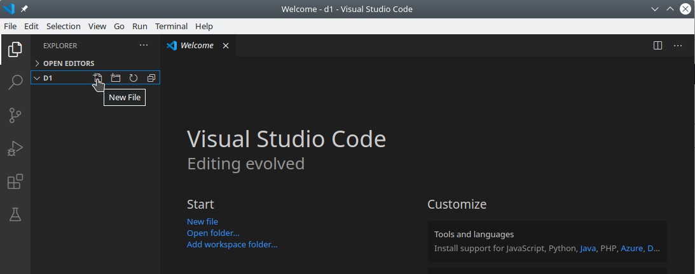Open the Terminal menu

[172, 26]
